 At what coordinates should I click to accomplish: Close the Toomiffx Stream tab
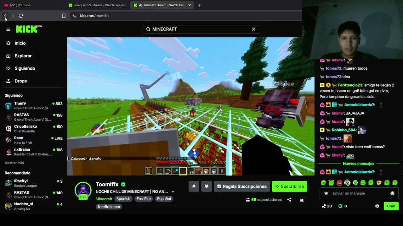[190, 5]
